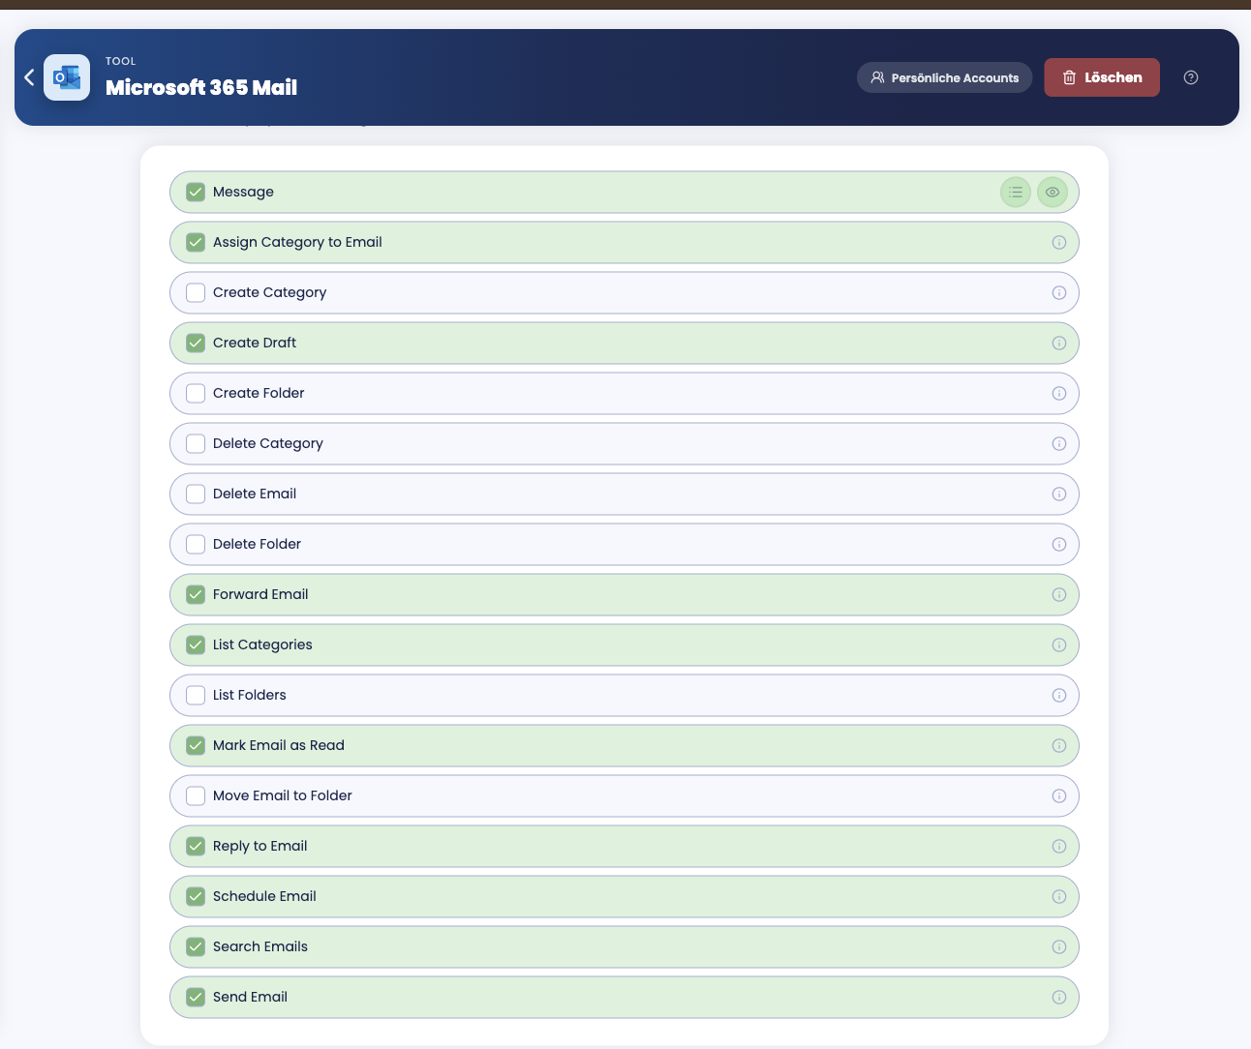
Task: Open help via the question mark icon
Action: [x=1191, y=77]
